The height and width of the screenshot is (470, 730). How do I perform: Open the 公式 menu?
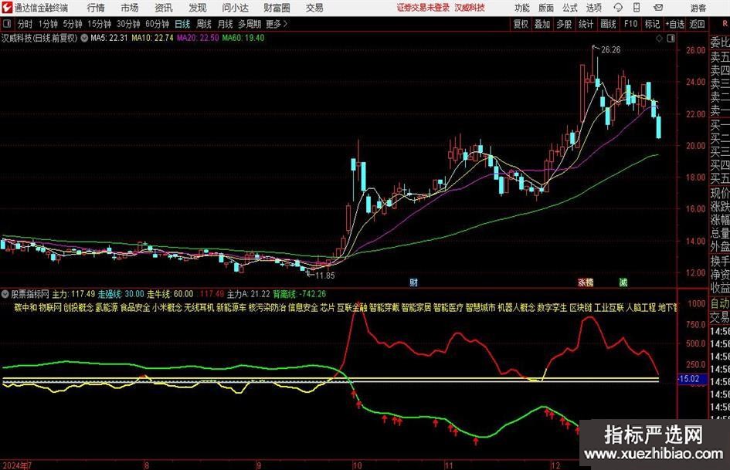point(570,8)
